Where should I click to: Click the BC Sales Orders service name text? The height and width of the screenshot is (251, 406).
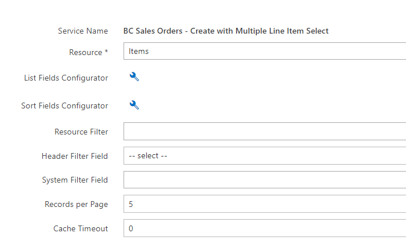226,31
